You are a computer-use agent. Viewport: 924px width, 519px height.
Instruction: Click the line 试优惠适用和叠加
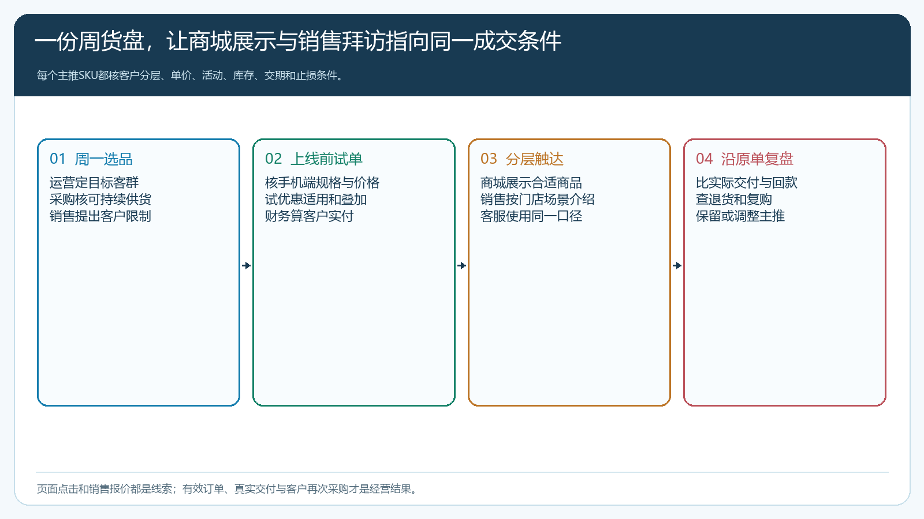pos(316,200)
